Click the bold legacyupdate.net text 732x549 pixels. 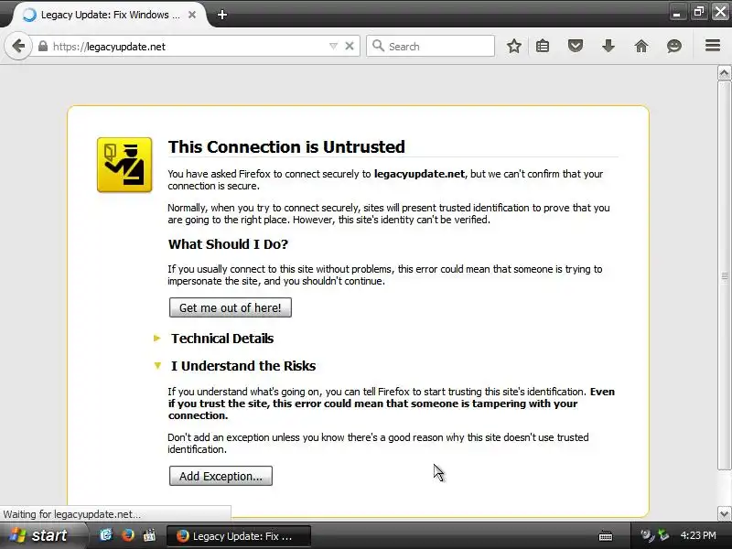point(419,174)
